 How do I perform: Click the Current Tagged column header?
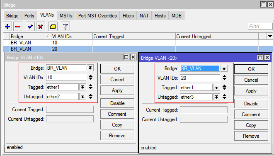click(x=134, y=37)
